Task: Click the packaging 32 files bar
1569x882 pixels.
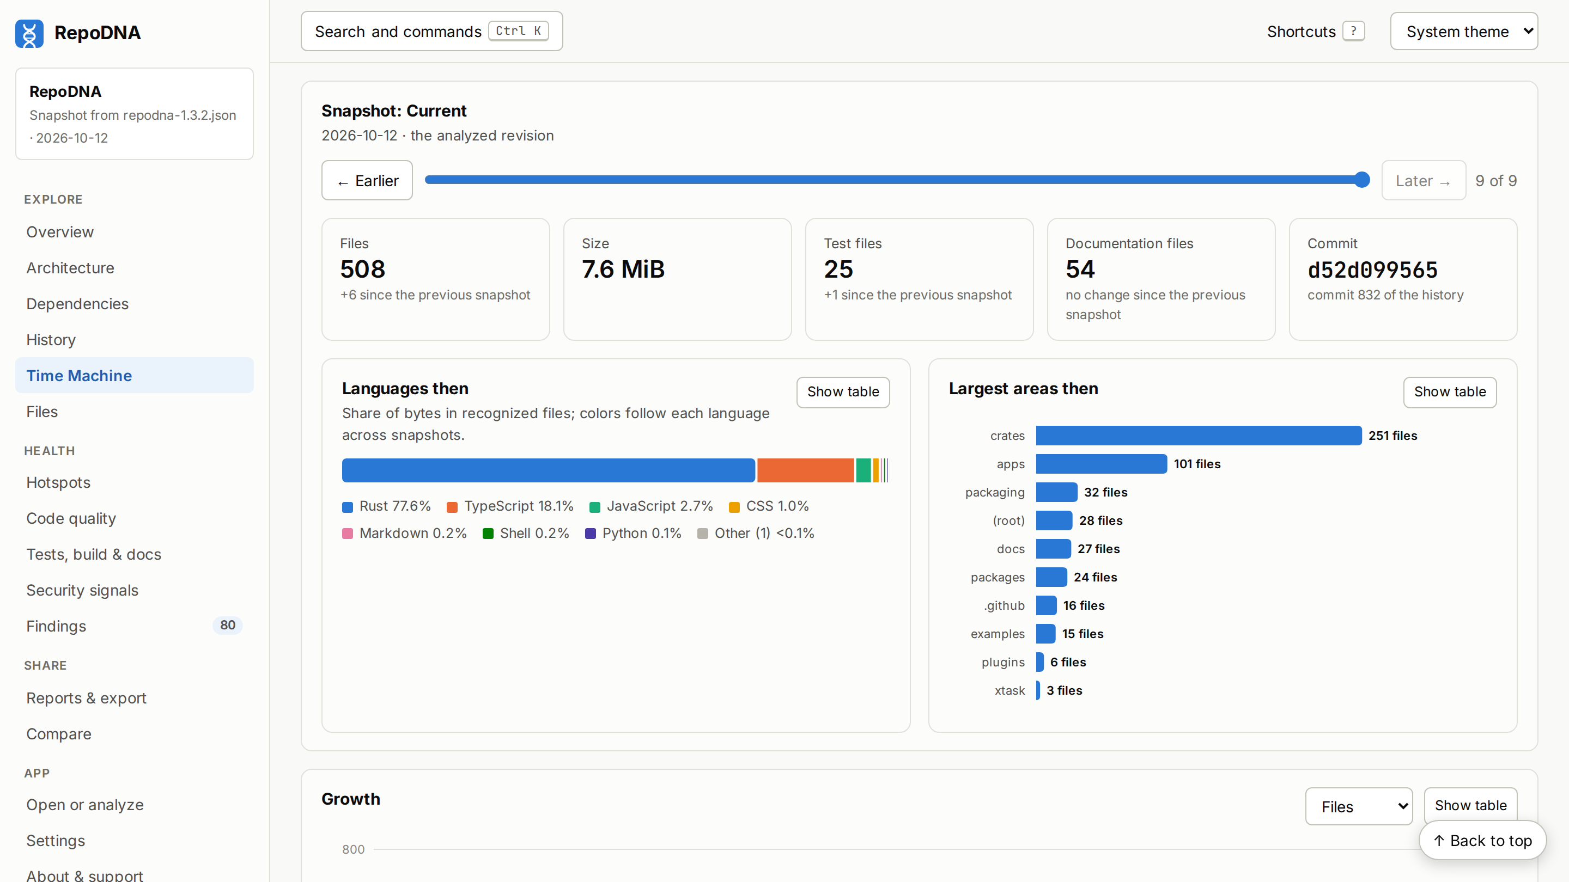Action: click(1057, 492)
